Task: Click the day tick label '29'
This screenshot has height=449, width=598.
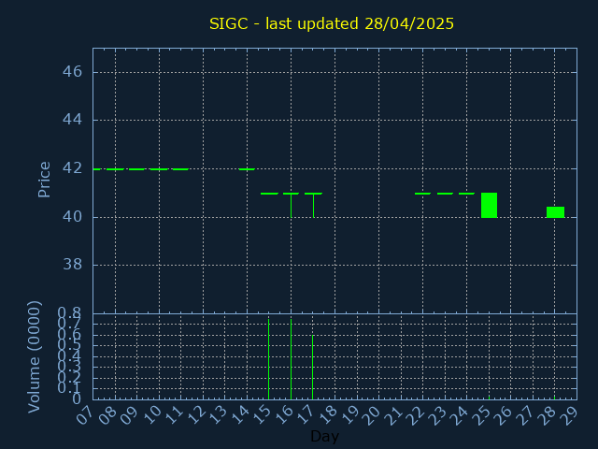Action: click(x=569, y=415)
